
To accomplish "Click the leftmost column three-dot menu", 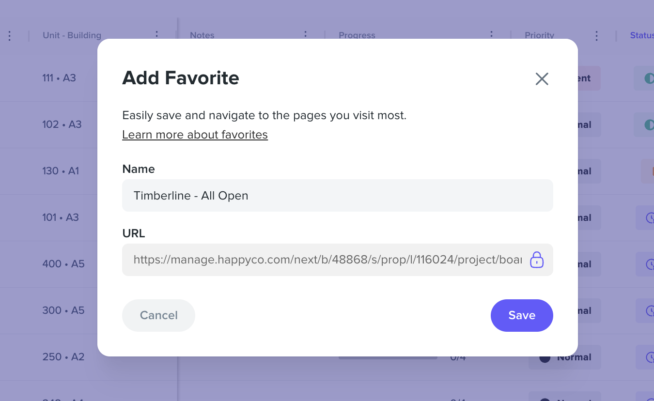I will tap(10, 35).
